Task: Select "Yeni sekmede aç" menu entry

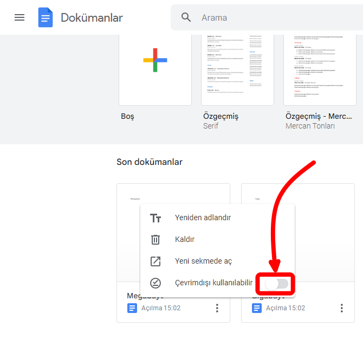Action: tap(203, 261)
